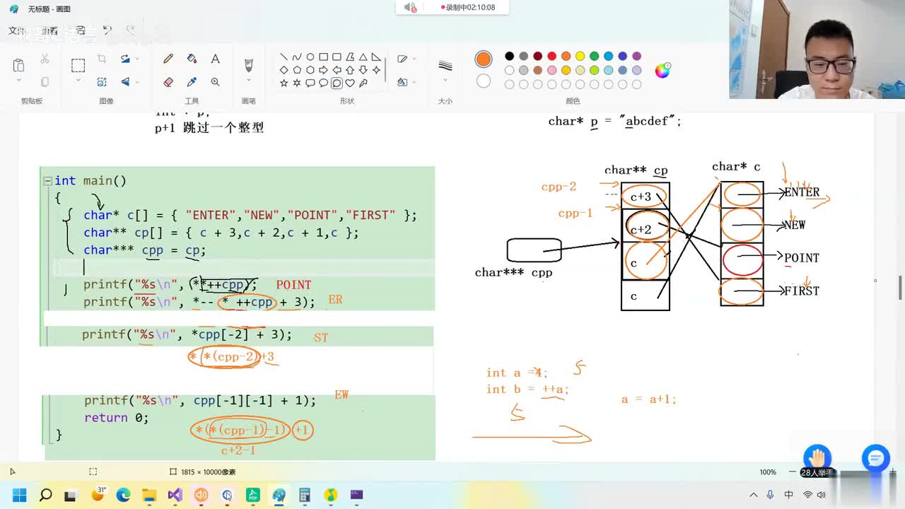
Task: Pick the curve shape
Action: [x=297, y=57]
